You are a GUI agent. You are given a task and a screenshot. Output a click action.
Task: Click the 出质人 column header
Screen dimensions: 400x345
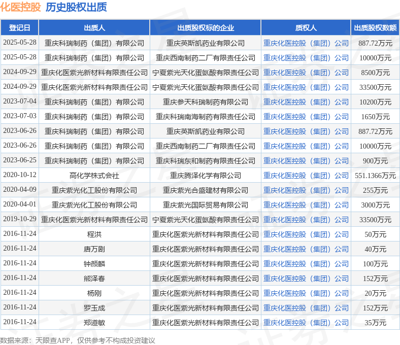point(94,28)
